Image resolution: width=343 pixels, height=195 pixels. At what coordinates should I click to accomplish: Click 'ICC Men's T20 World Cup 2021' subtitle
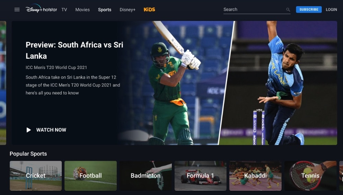pyautogui.click(x=56, y=67)
